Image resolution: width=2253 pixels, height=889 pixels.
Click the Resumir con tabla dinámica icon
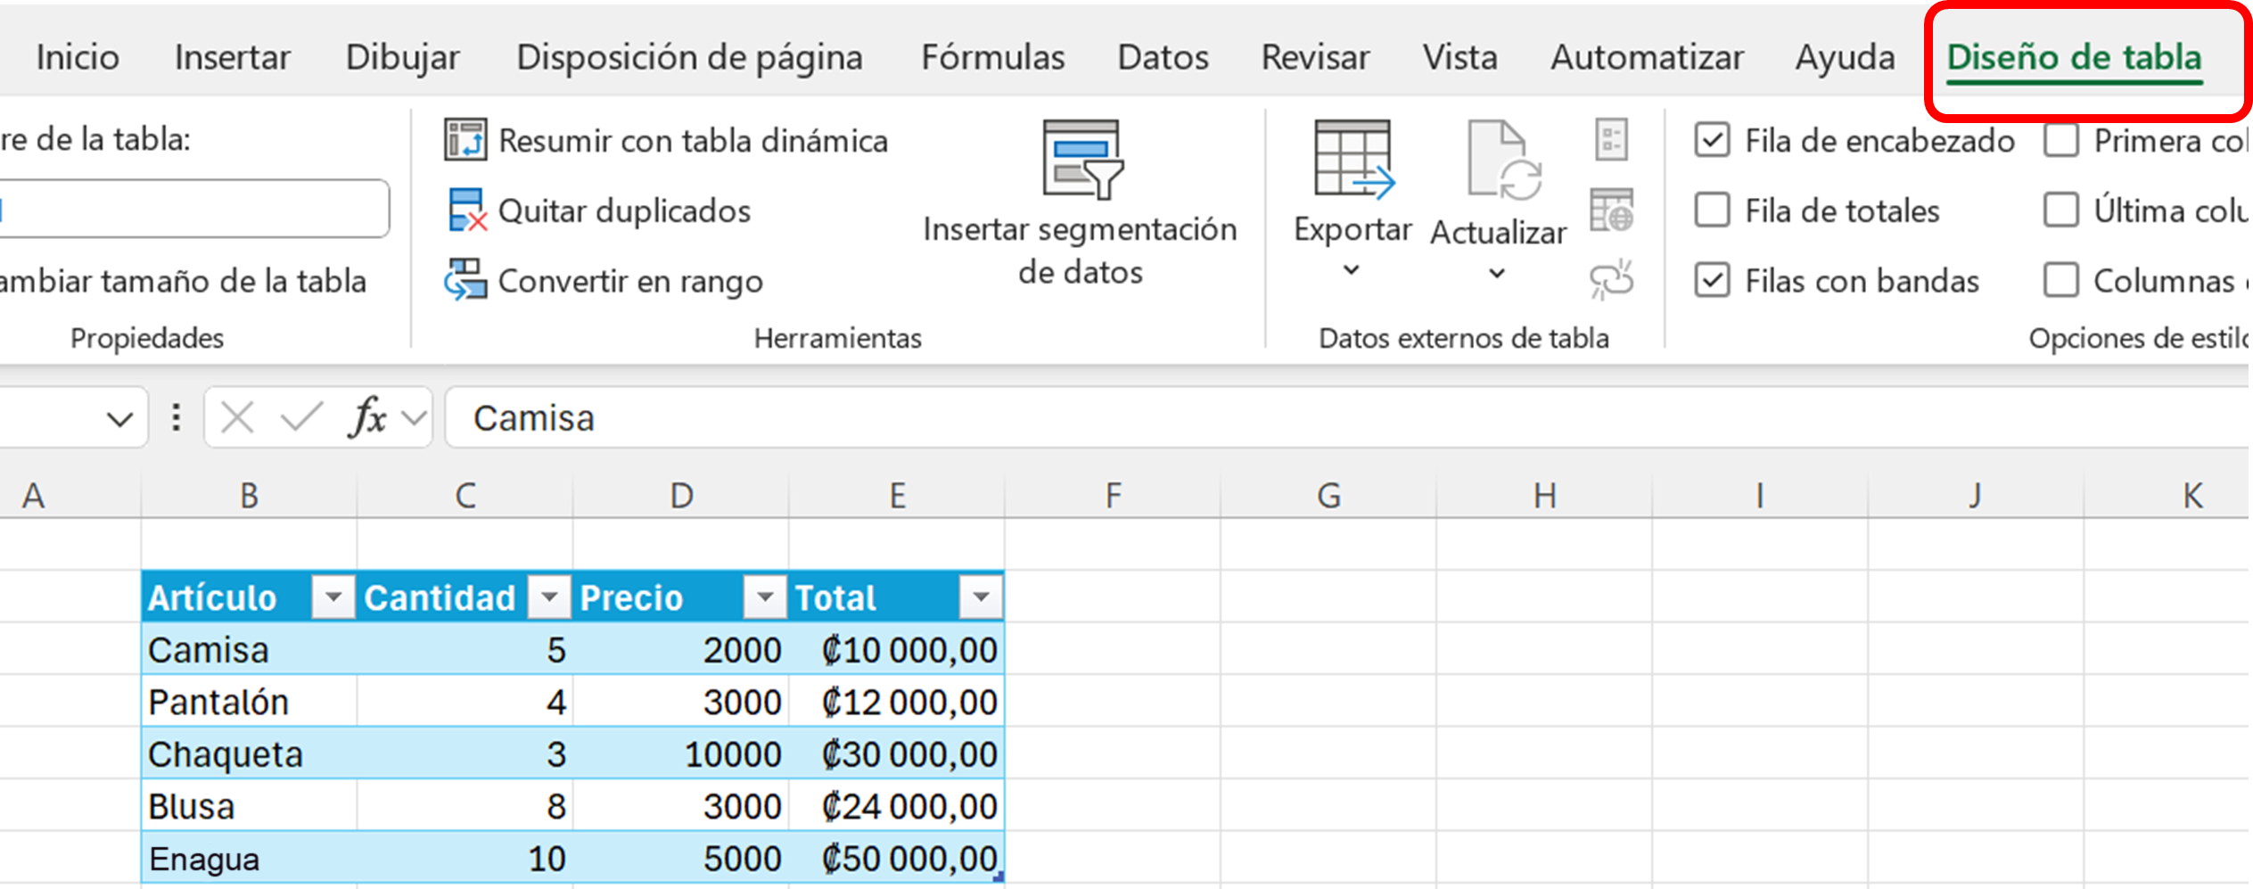tap(465, 141)
